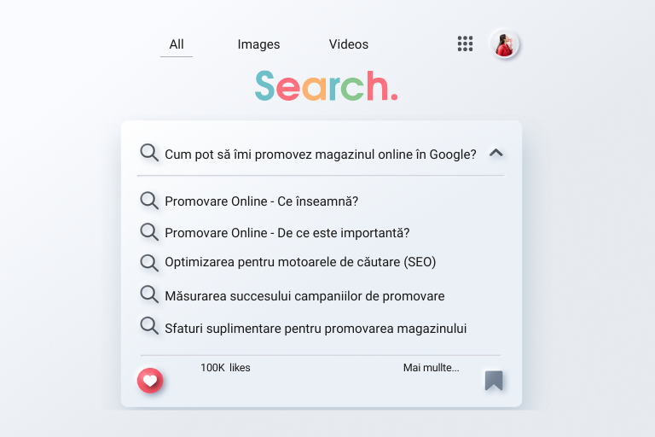Collapse suggestions with the chevron arrow
655x437 pixels.
tap(496, 153)
